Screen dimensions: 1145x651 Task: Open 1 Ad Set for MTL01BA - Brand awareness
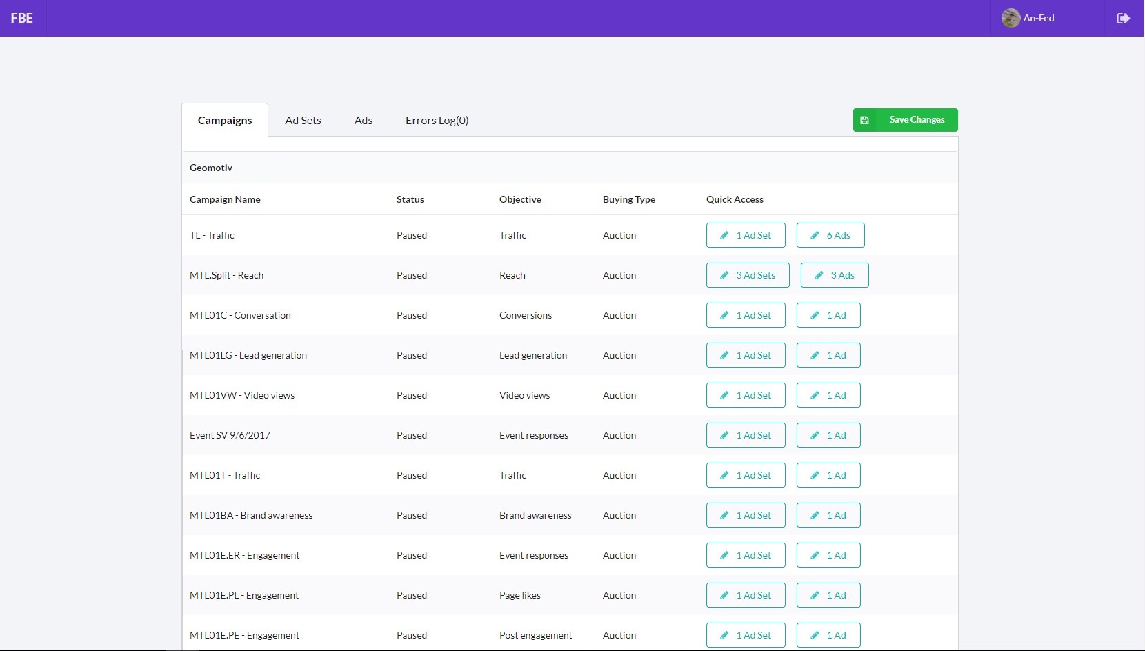pyautogui.click(x=746, y=515)
